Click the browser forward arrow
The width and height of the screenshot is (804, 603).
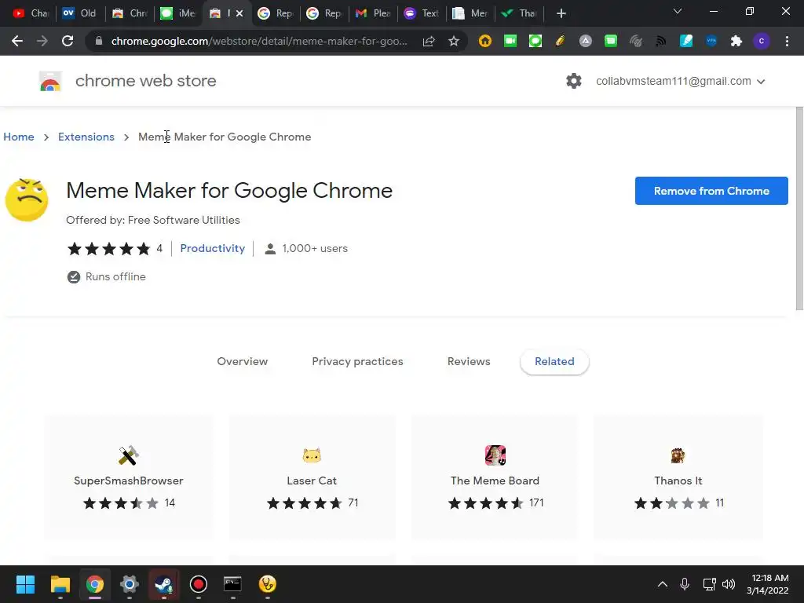pyautogui.click(x=42, y=41)
